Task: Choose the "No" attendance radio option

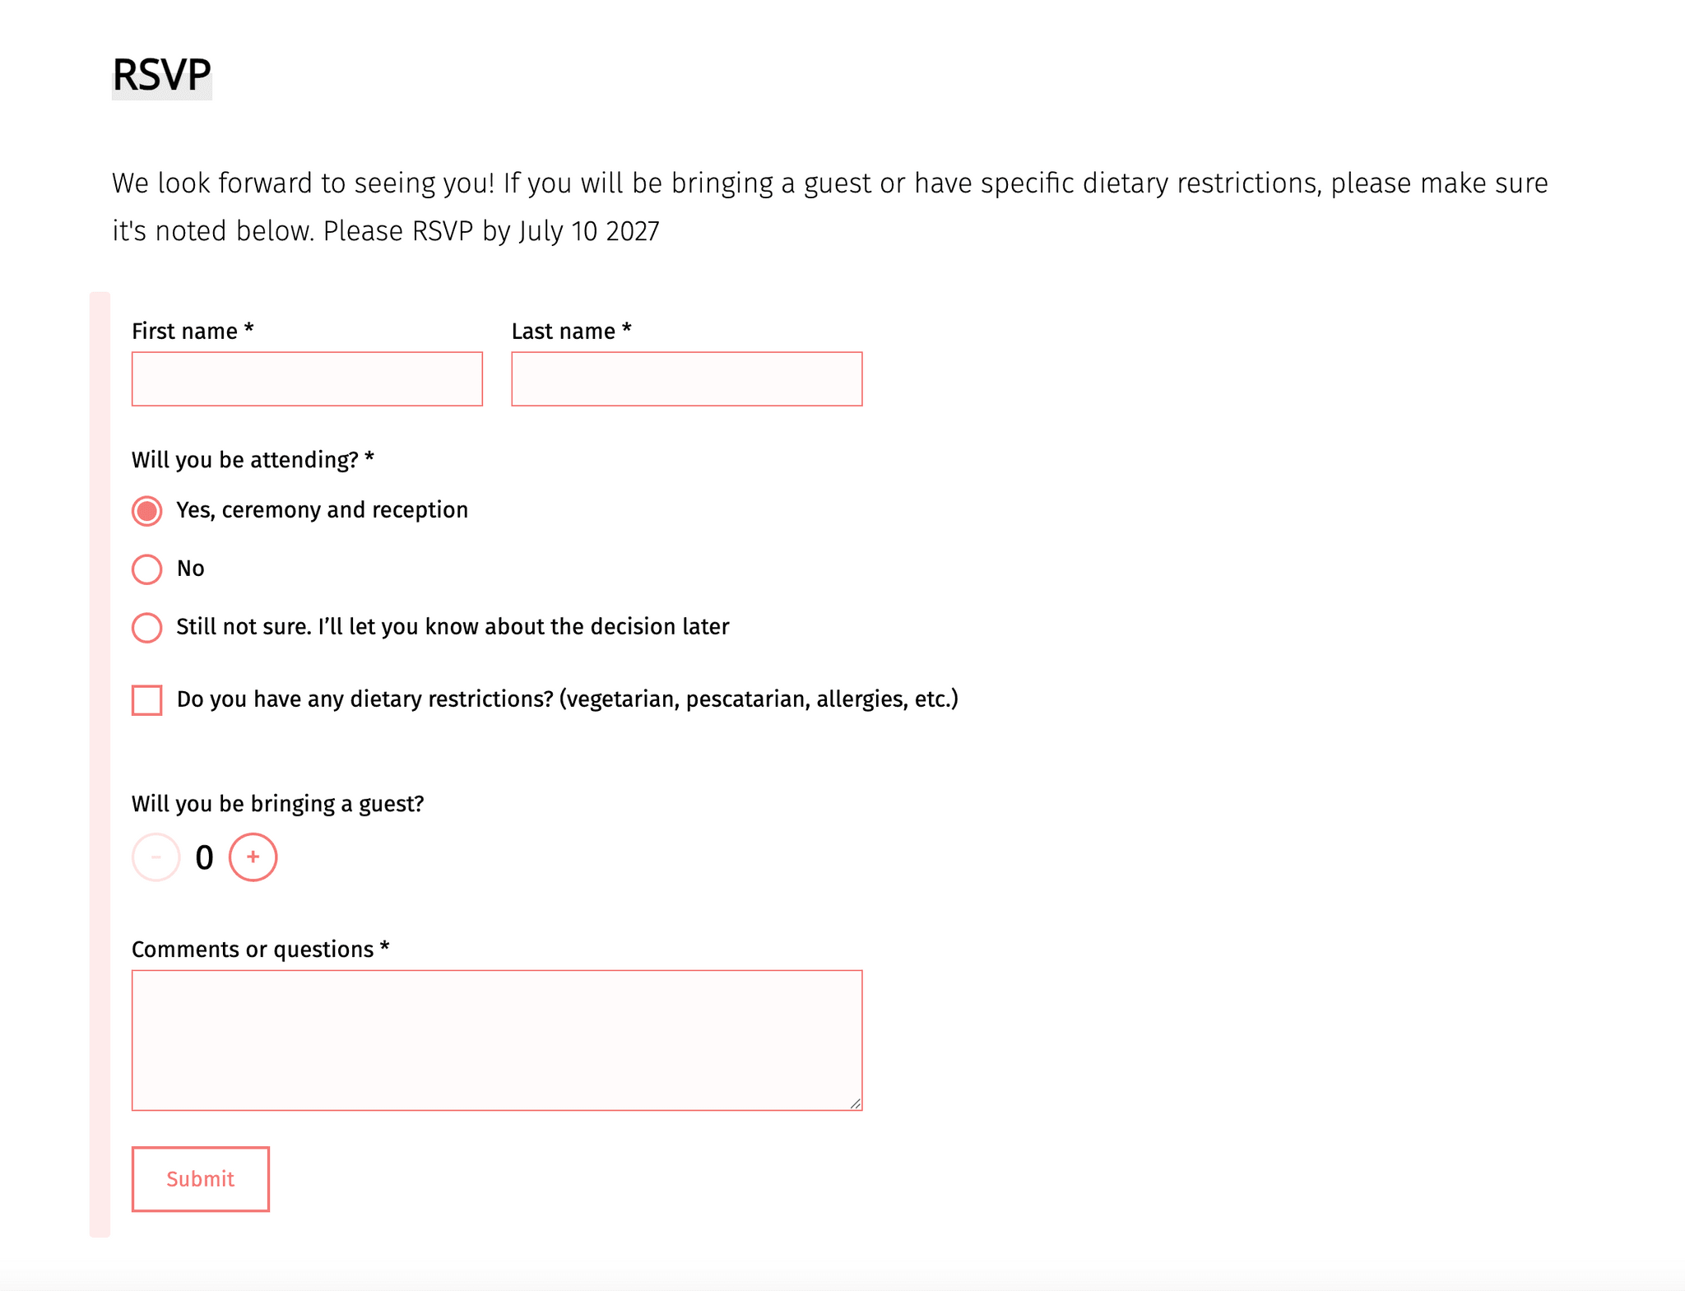Action: pos(147,569)
